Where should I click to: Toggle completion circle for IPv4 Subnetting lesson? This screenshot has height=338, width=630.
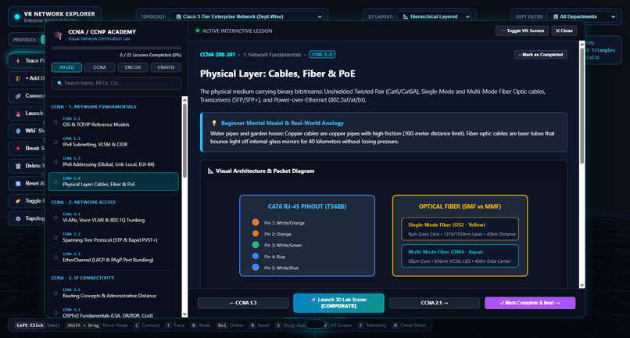(x=55, y=142)
